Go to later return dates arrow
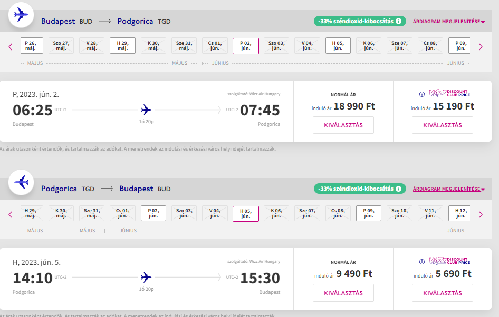The width and height of the screenshot is (499, 317). point(481,215)
